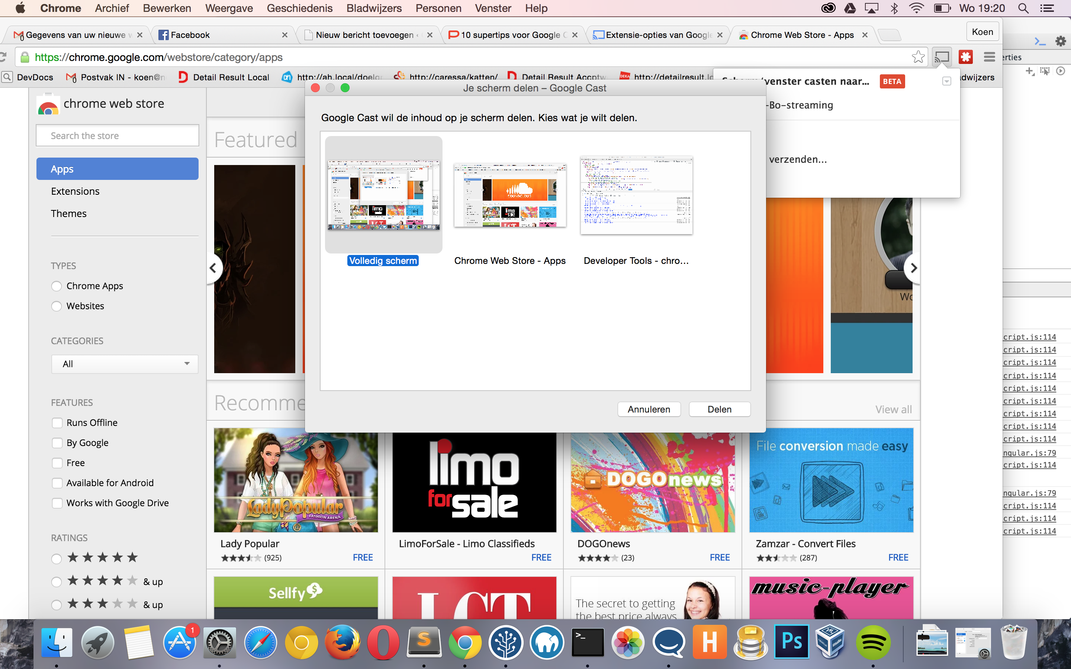Switch to Google Chrome in the dock

point(465,643)
